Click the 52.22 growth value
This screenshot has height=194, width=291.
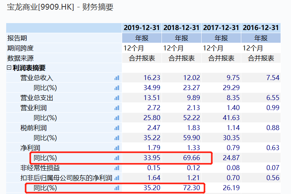pyautogui.click(x=192, y=118)
